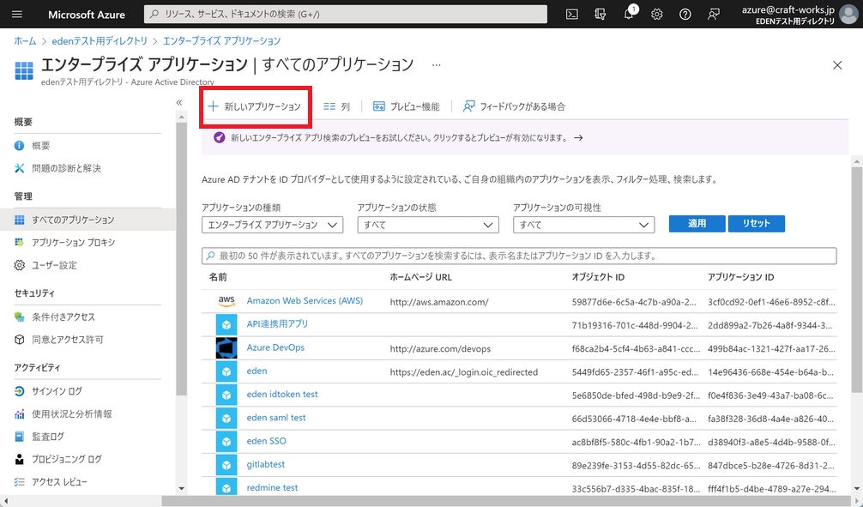Click the app icon in the eden saml test row
The image size is (863, 507).
226,419
